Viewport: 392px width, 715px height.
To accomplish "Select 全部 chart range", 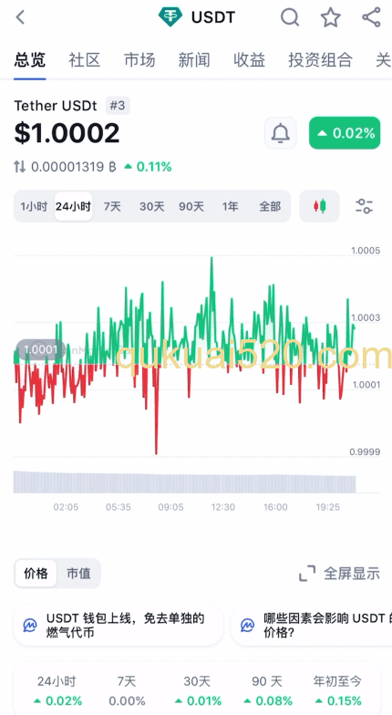I will point(270,206).
